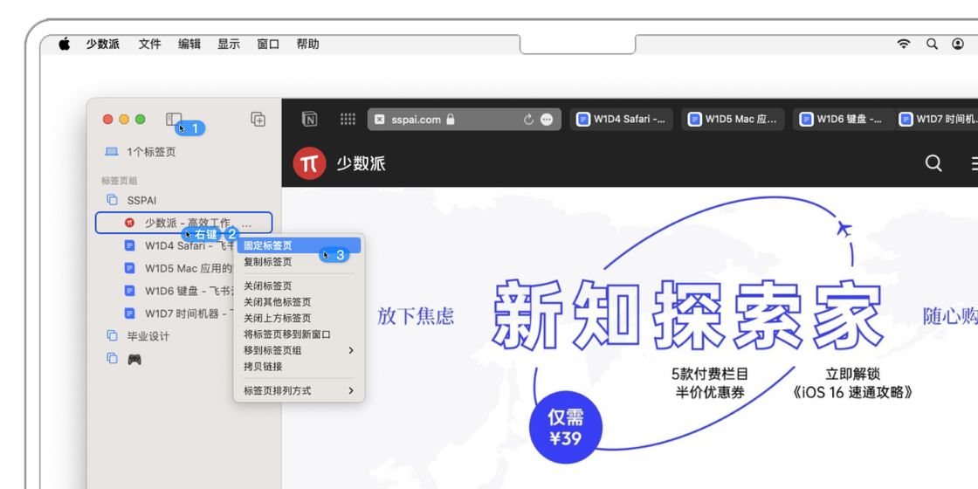Screen dimensions: 978x489
Task: Open Spotlight search in menu bar
Action: coord(932,44)
